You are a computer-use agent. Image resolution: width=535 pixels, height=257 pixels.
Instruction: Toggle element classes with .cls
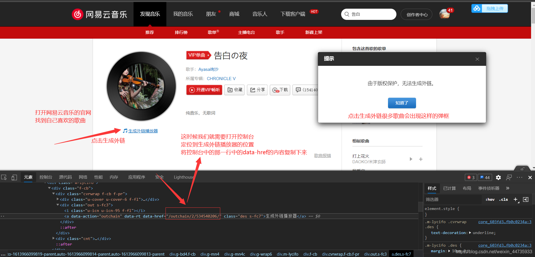[x=504, y=199]
